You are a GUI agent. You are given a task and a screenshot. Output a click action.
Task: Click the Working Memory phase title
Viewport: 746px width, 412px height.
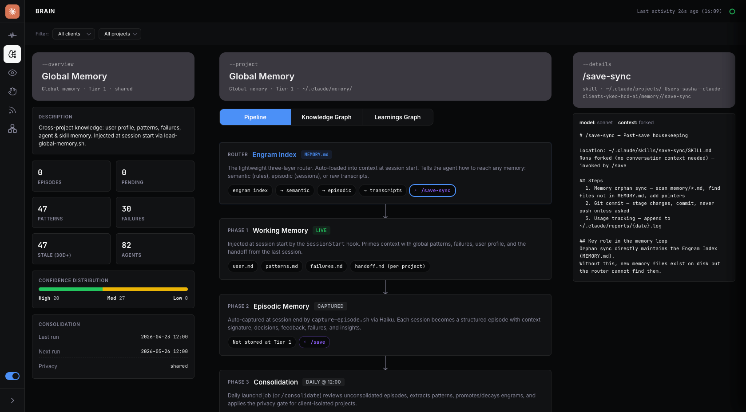click(280, 231)
